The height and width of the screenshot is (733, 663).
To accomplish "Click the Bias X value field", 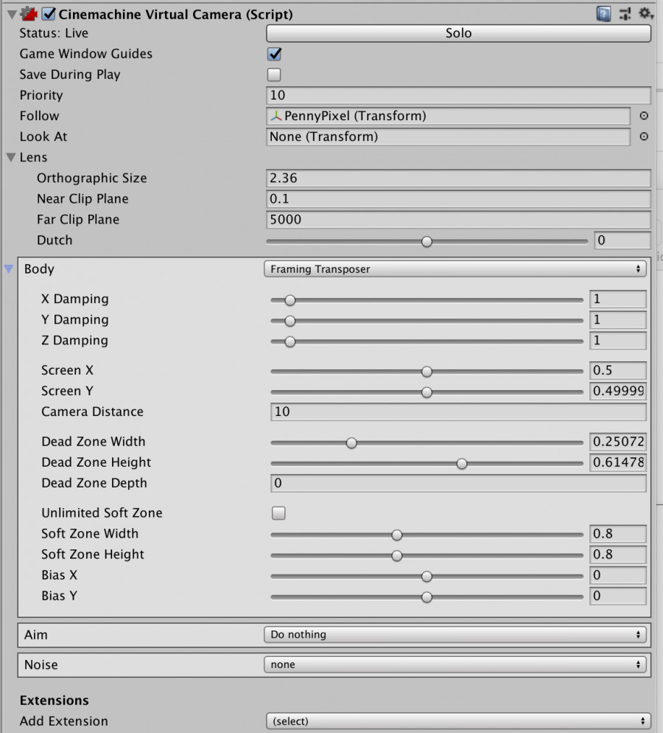I will tap(618, 575).
